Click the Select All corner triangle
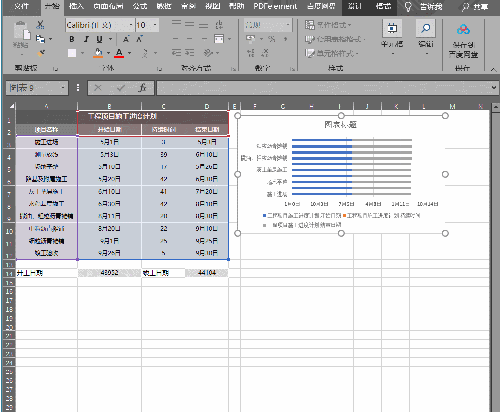This screenshot has width=500, height=412. point(11,106)
